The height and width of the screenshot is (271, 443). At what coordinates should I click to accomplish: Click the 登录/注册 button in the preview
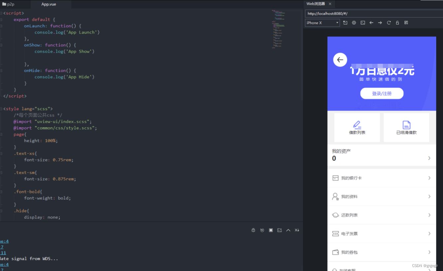pyautogui.click(x=382, y=93)
